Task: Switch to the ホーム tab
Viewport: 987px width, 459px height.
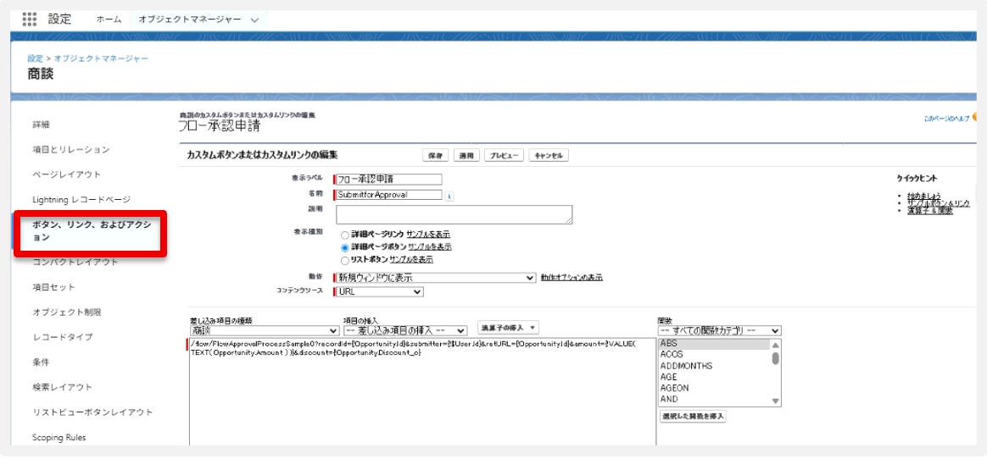Action: pyautogui.click(x=109, y=19)
